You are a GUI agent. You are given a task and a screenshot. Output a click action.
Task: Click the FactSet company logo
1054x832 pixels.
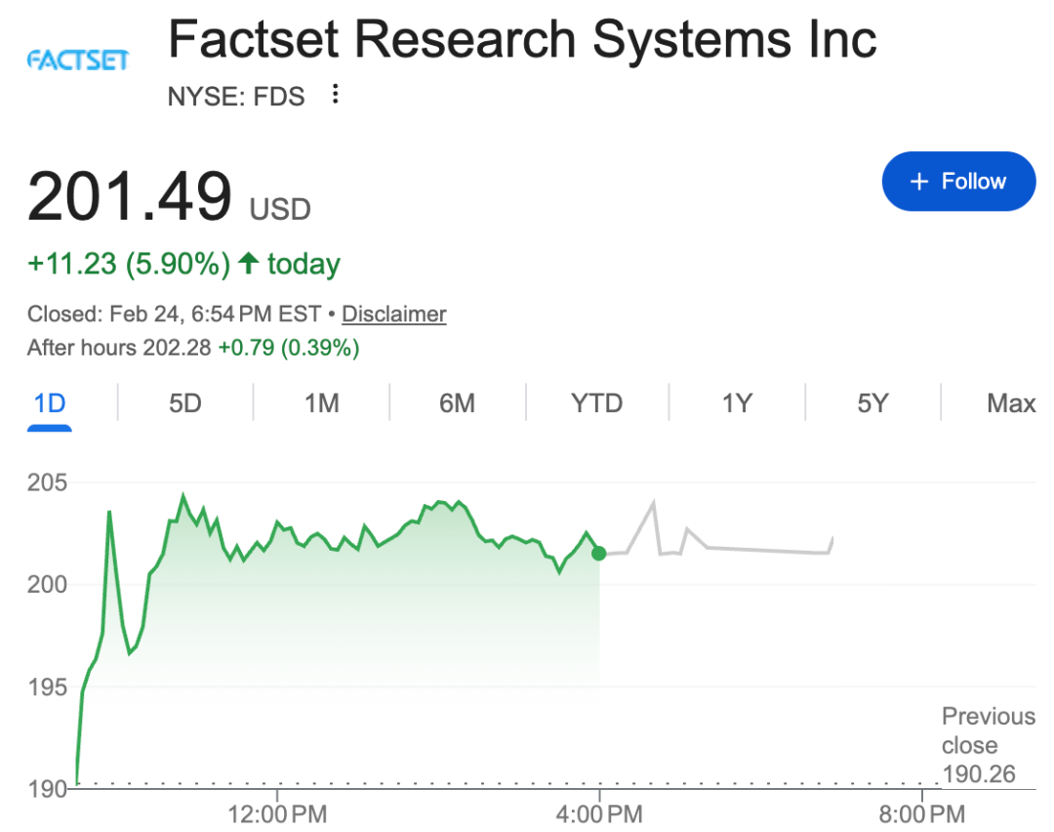pyautogui.click(x=78, y=61)
